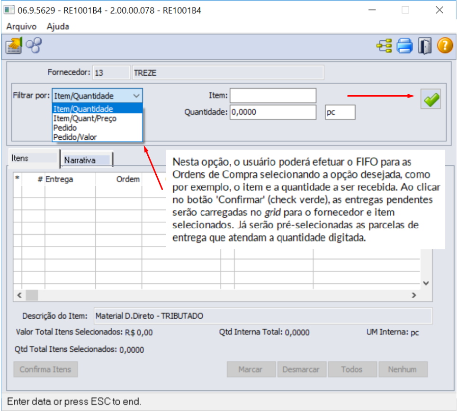This screenshot has width=457, height=412.
Task: Click the Nenhum button
Action: click(403, 369)
